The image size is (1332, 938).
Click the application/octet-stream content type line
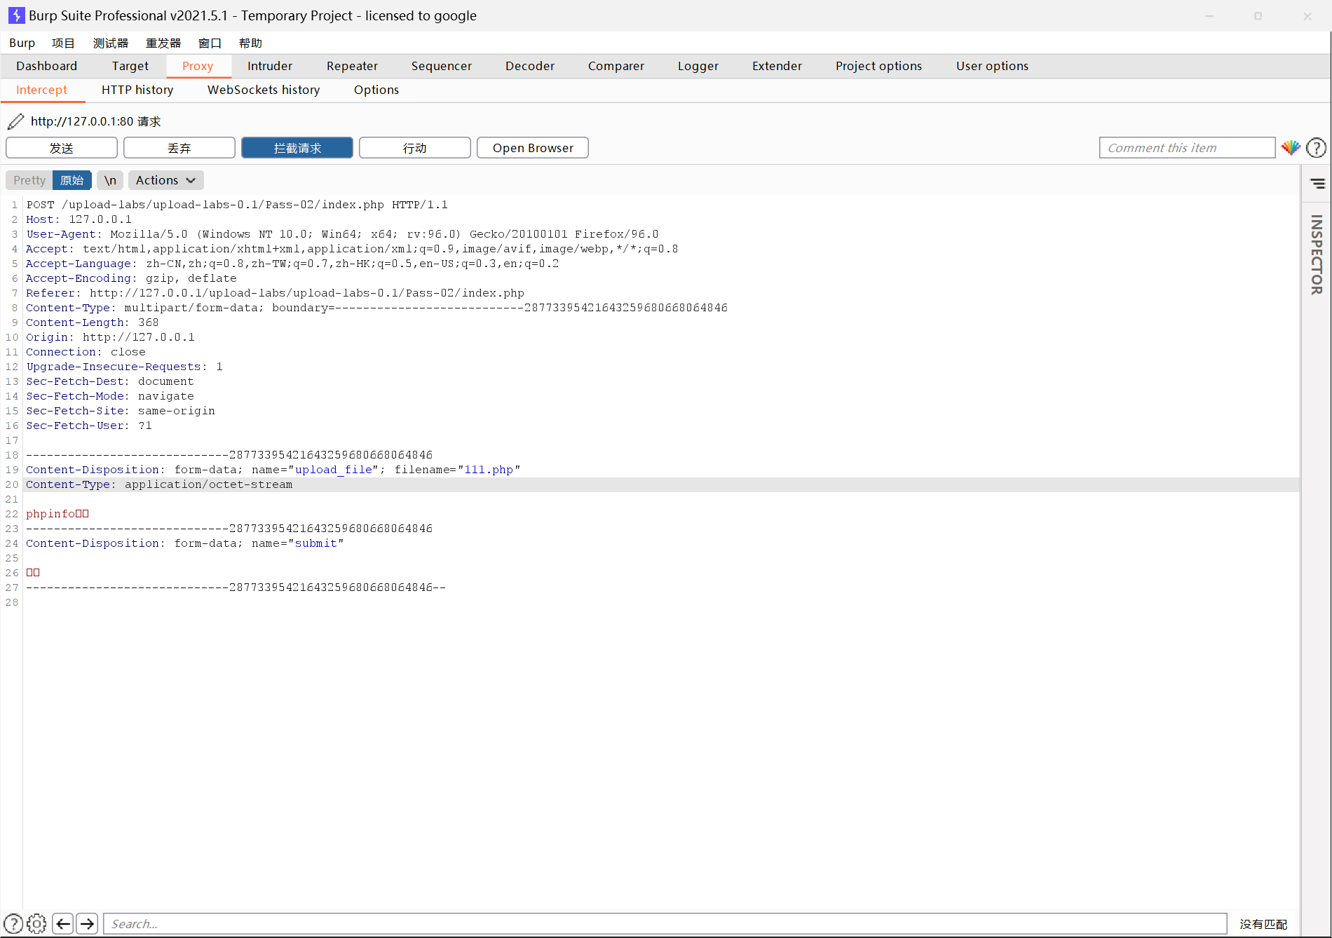pos(159,484)
